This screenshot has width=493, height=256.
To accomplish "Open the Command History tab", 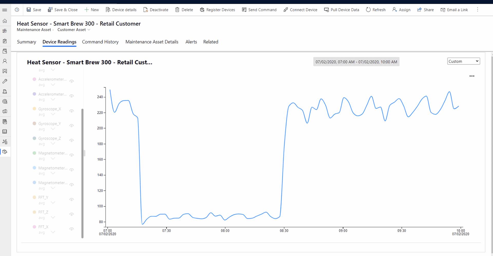I will 100,42.
